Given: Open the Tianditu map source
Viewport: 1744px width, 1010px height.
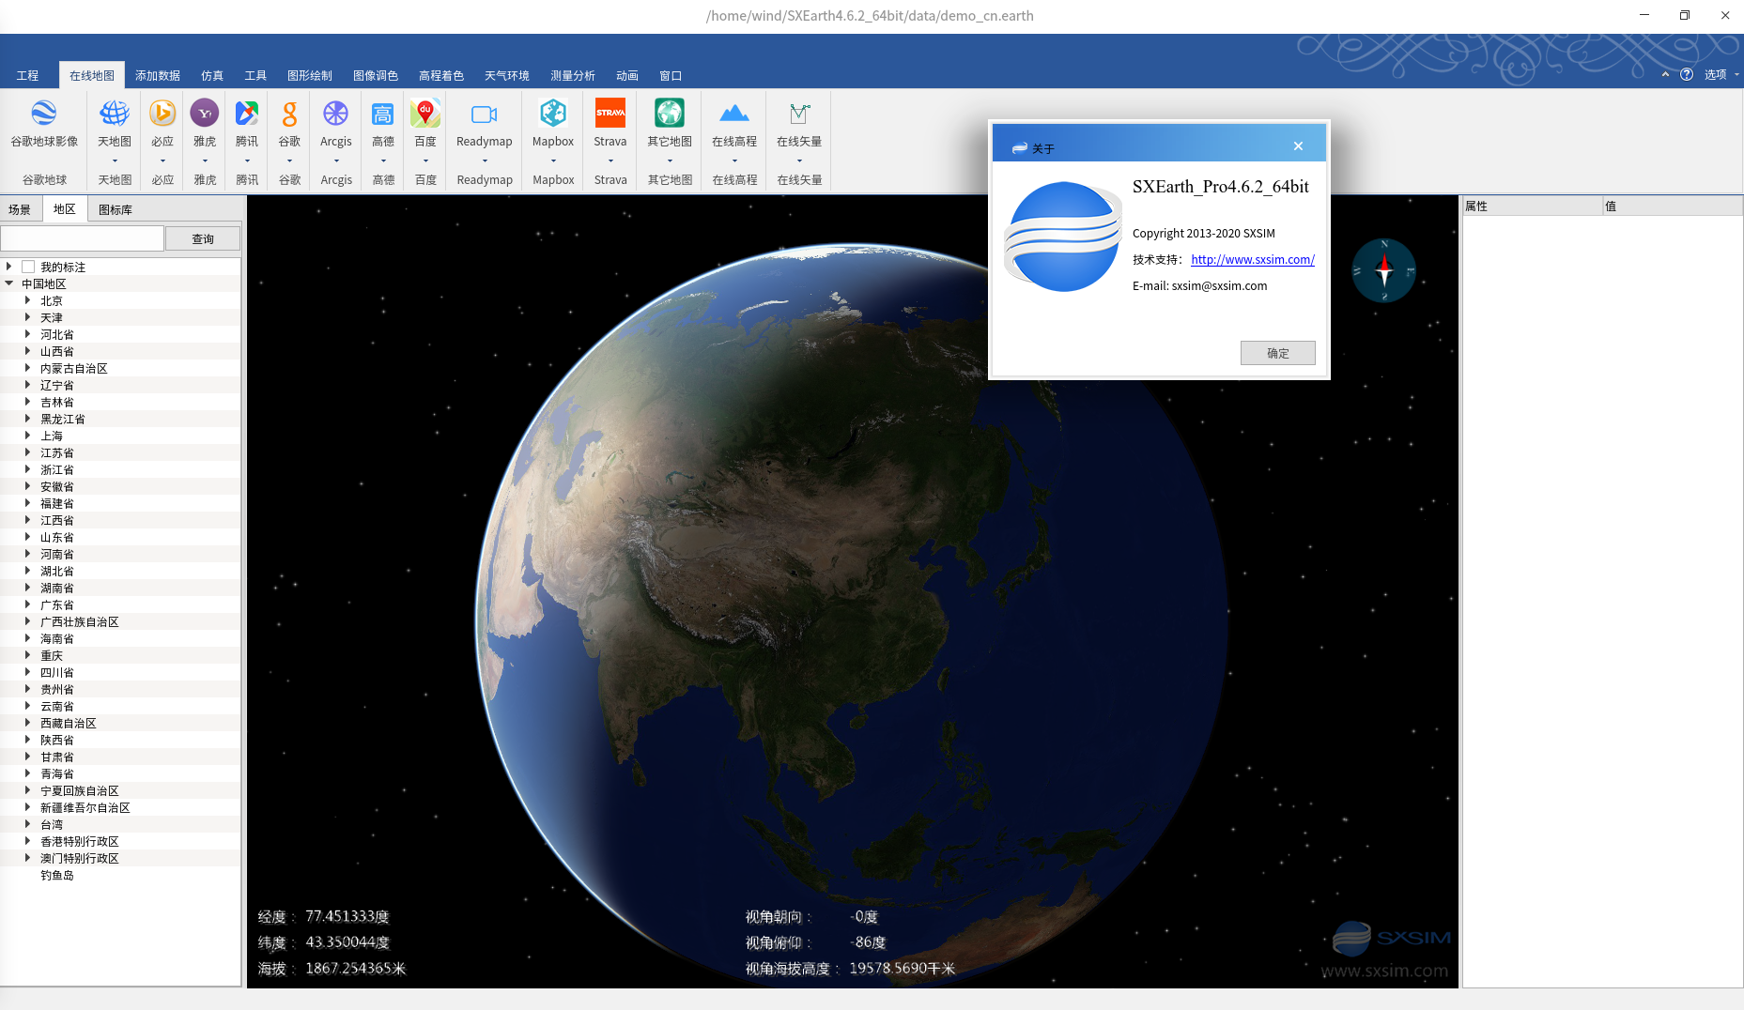Looking at the screenshot, I should 115,115.
